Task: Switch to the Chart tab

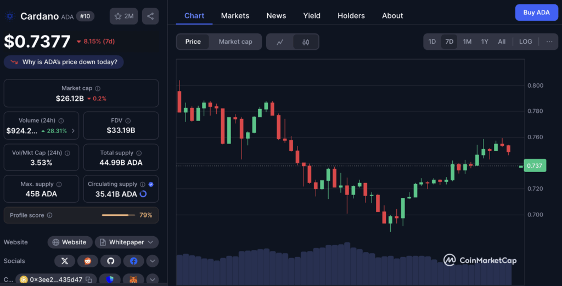Action: 194,16
